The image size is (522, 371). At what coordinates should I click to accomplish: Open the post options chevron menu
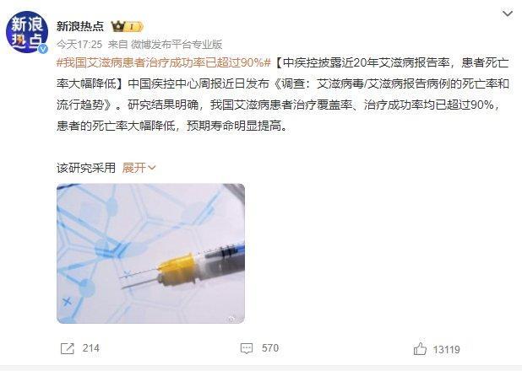click(x=507, y=14)
